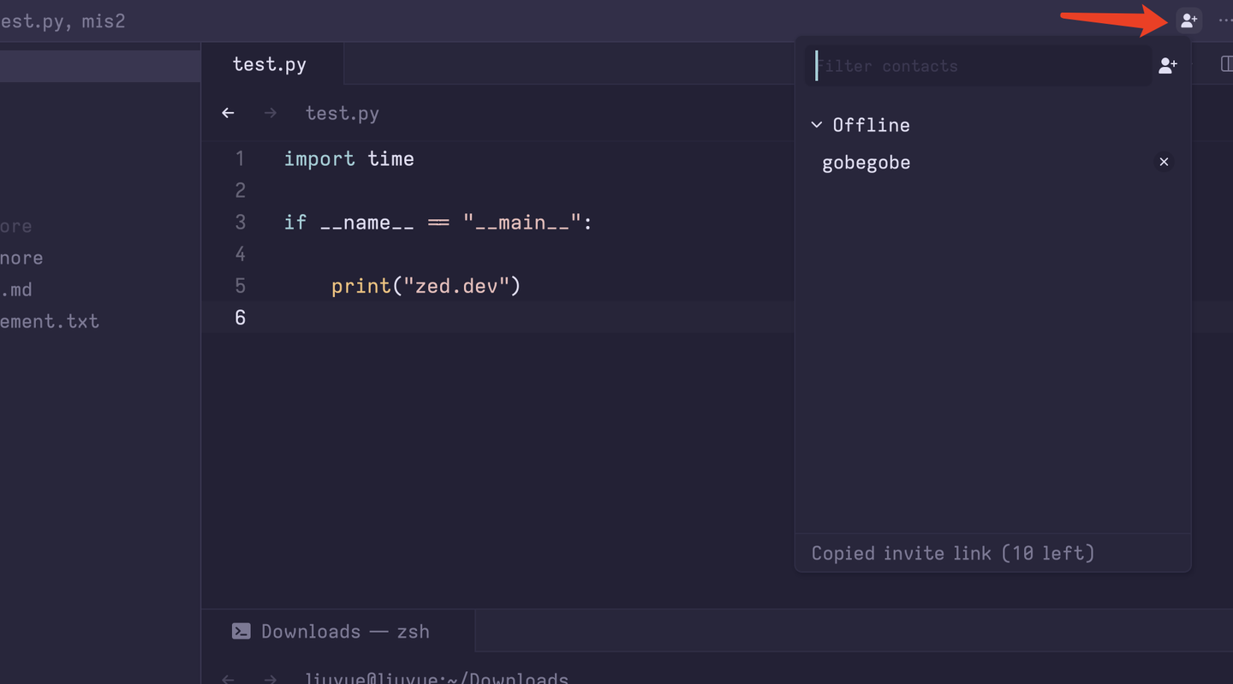Click test.py in the breadcrumb bar
Viewport: 1233px width, 684px height.
pos(342,112)
